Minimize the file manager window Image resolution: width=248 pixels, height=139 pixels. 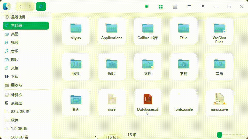point(216,7)
